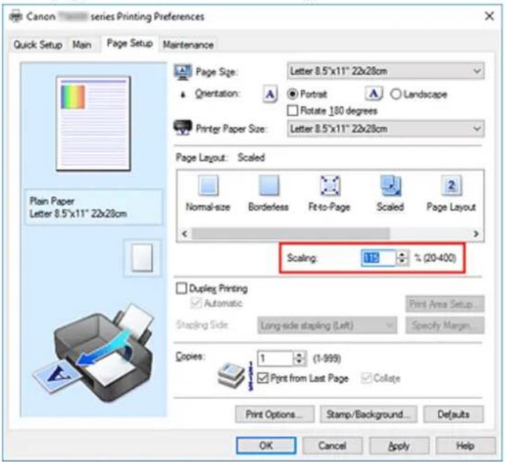Image resolution: width=505 pixels, height=462 pixels.
Task: Pick the Fit-to-Page layout icon
Action: click(330, 186)
